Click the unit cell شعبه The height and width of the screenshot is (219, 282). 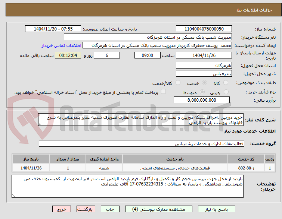point(104,168)
